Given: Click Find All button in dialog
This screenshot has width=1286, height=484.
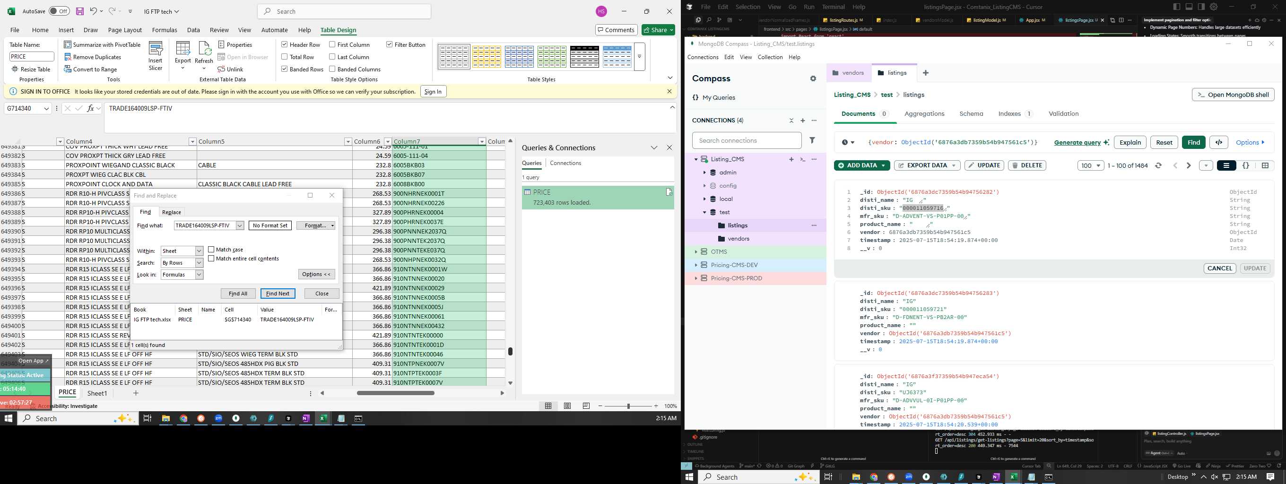Looking at the screenshot, I should tap(238, 294).
